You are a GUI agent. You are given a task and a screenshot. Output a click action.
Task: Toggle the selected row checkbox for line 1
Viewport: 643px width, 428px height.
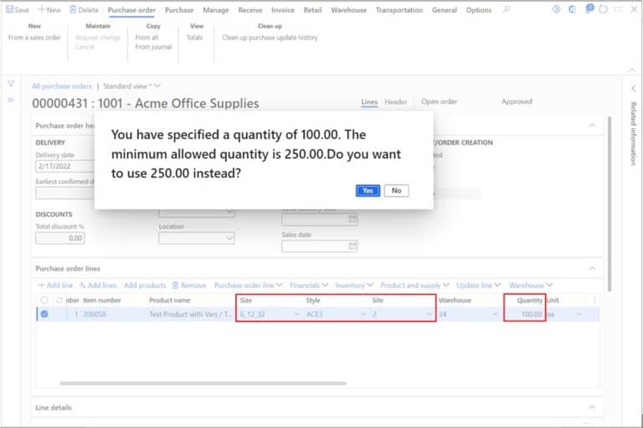[44, 314]
